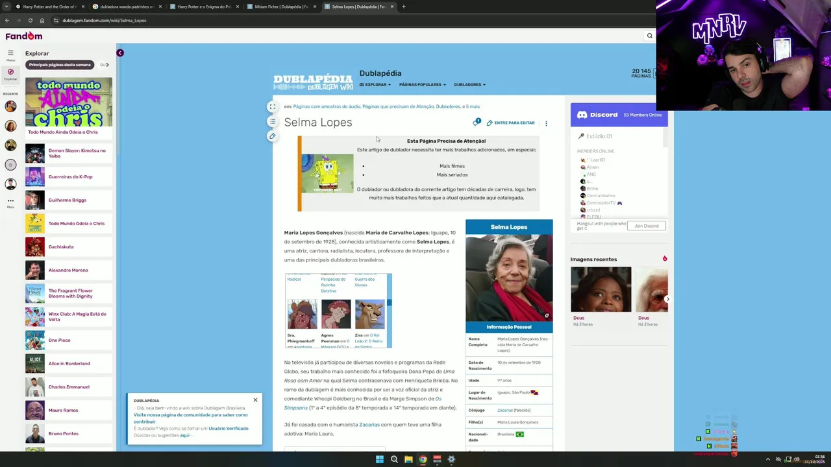This screenshot has height=467, width=831.
Task: Open Alice in Borderland page
Action: [x=68, y=363]
